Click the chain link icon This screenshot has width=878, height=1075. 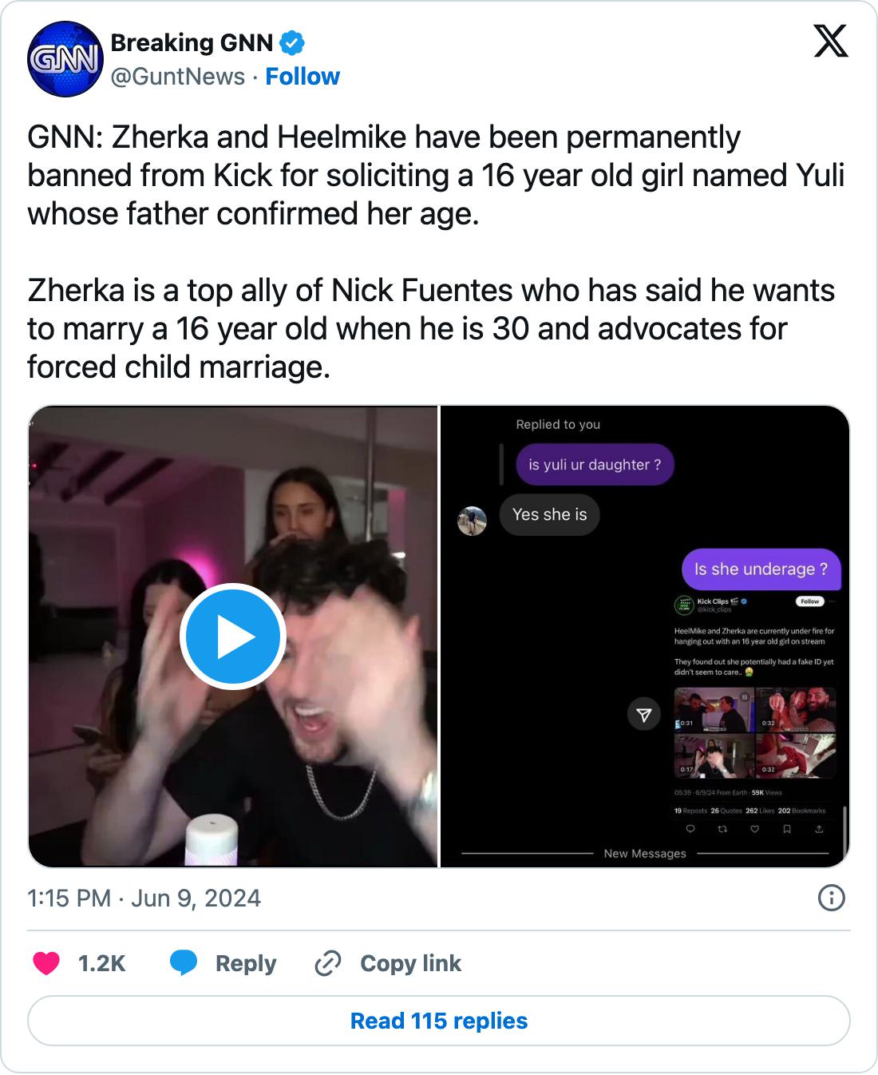[x=327, y=963]
